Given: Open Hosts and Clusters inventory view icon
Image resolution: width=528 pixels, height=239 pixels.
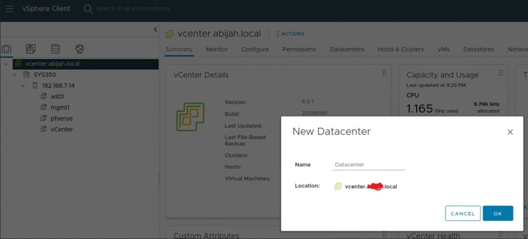Looking at the screenshot, I should point(7,49).
